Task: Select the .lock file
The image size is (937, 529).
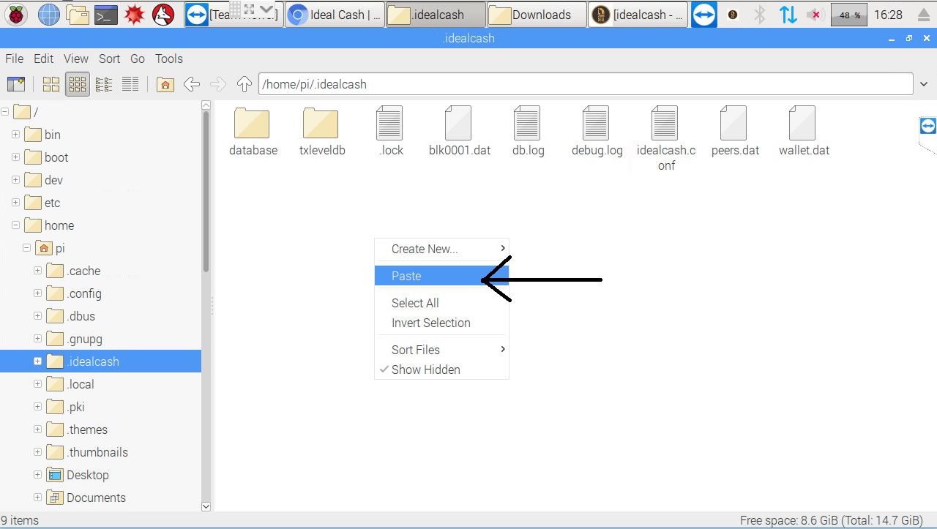Action: [x=390, y=132]
